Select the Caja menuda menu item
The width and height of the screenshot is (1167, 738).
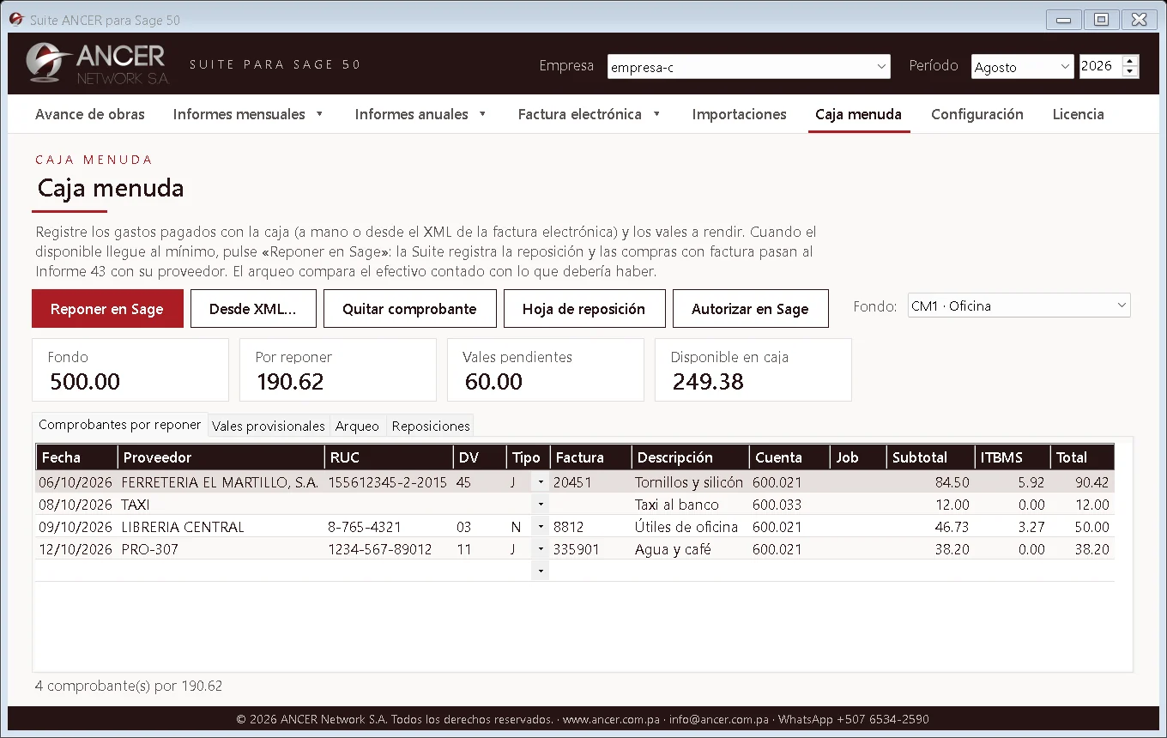858,114
